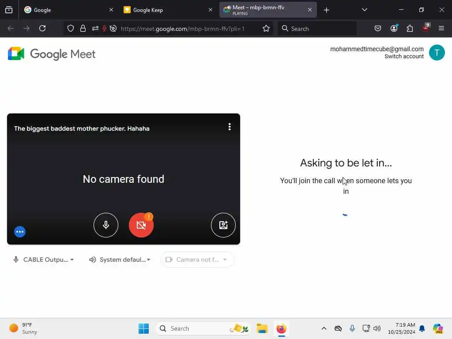Click the Firefox taskbar icon
Viewport: 452px width, 339px height.
coord(281,328)
